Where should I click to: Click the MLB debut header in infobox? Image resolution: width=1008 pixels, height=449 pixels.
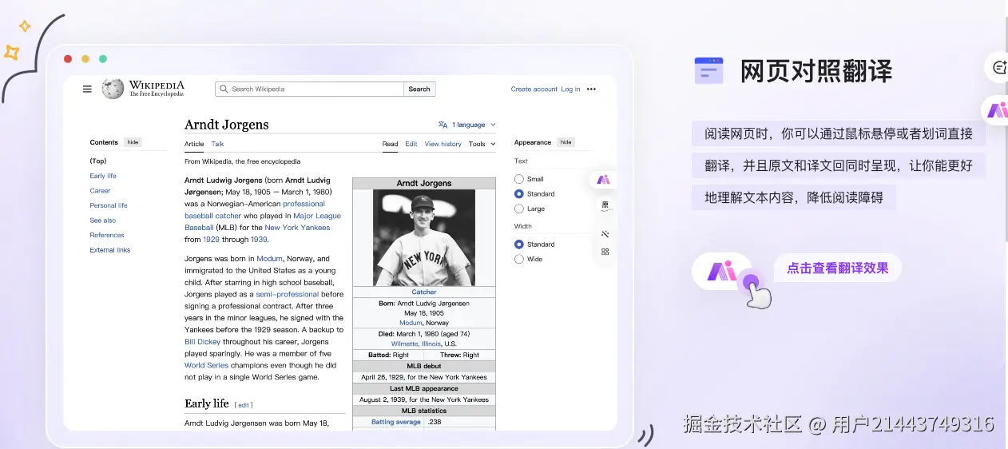tap(424, 366)
